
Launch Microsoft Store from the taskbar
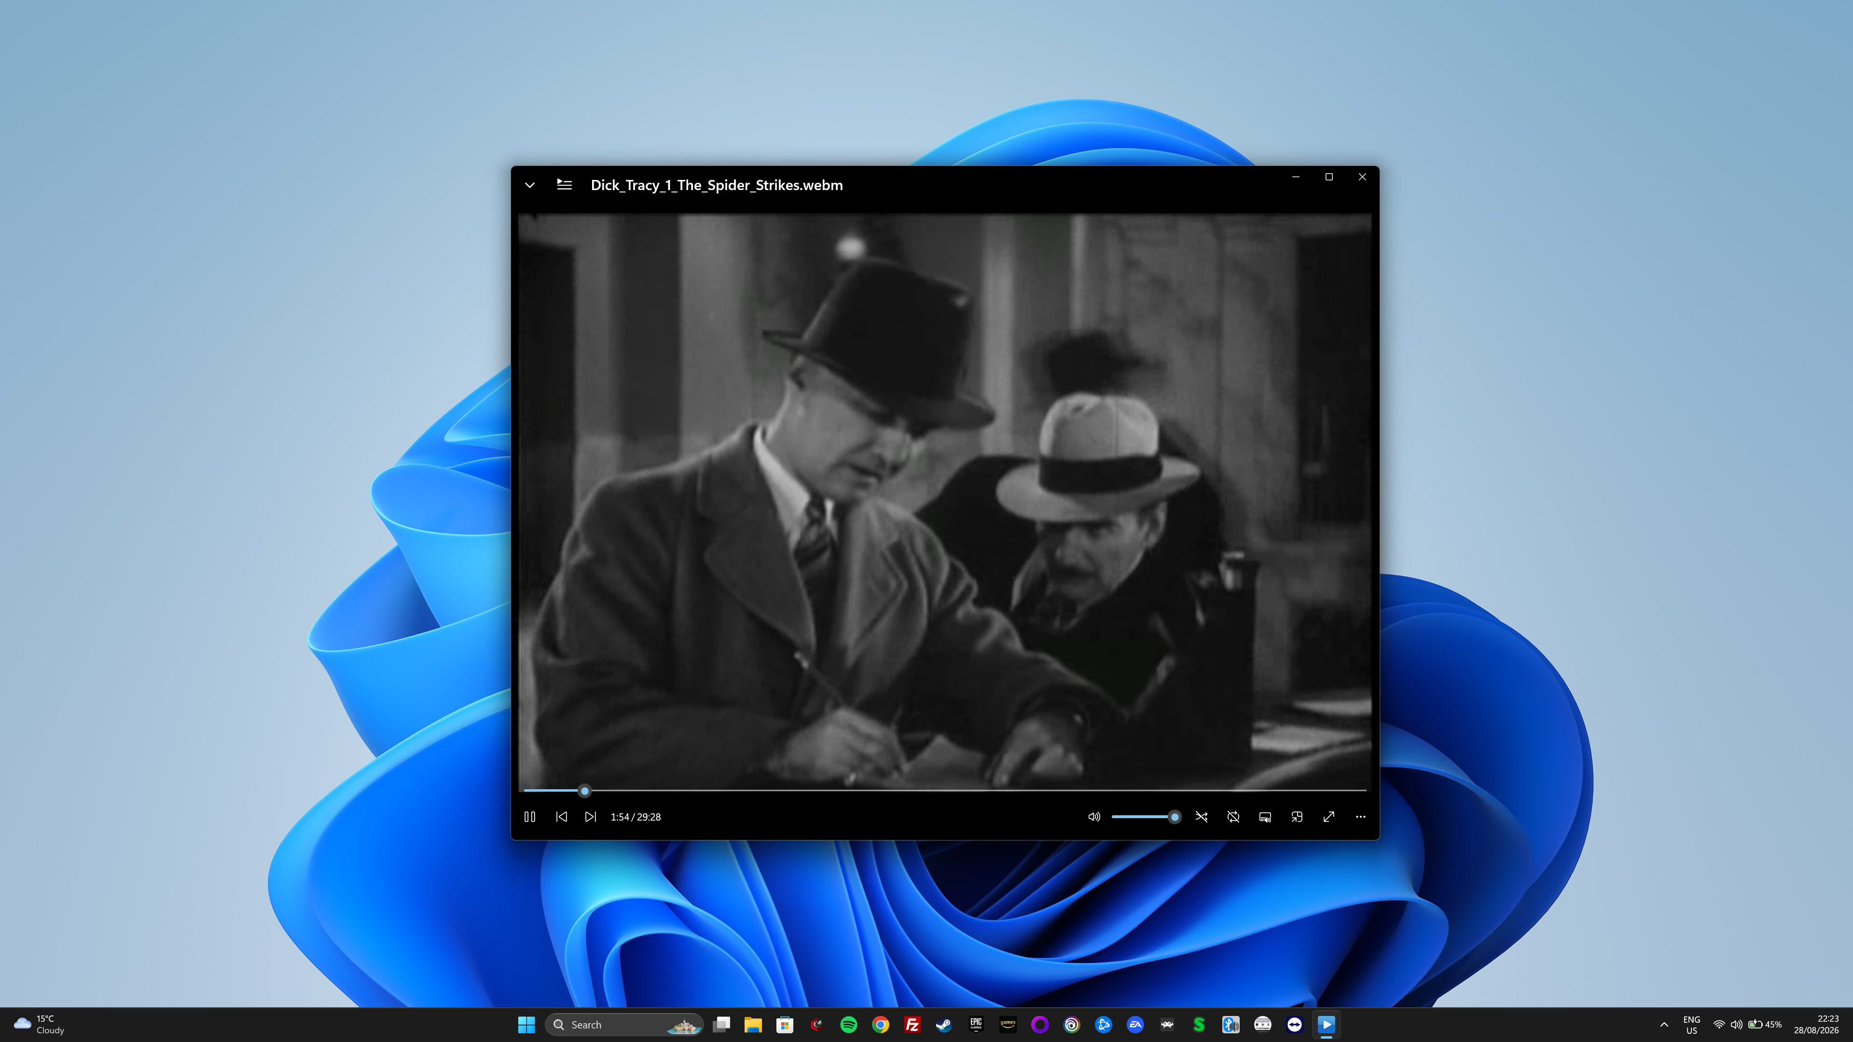coord(785,1025)
